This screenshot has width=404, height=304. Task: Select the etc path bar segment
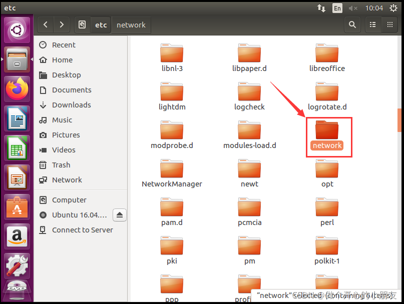tap(101, 24)
